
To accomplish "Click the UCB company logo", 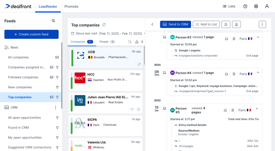I will click(81, 55).
